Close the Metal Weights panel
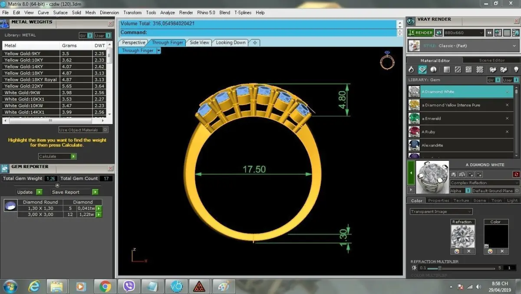This screenshot has height=294, width=521. point(110,24)
